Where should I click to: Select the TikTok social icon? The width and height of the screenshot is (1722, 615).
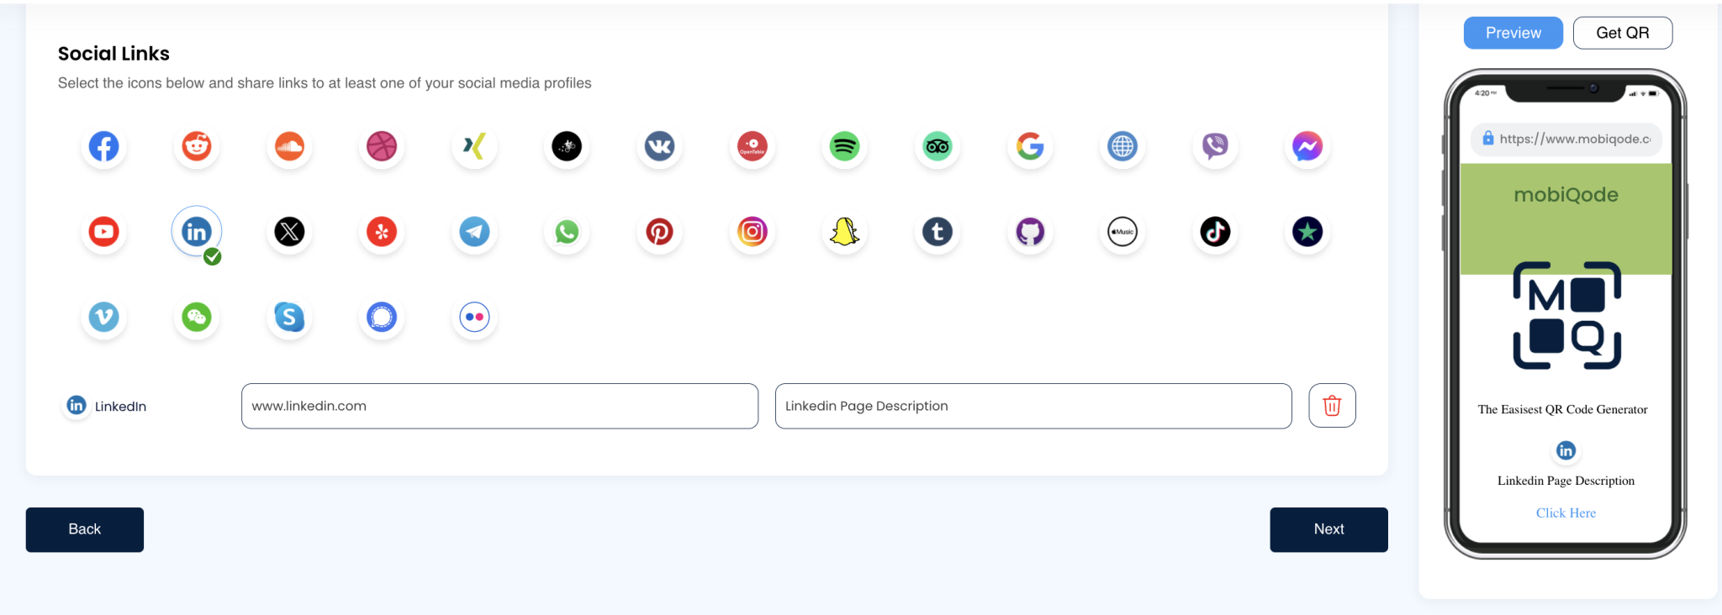tap(1215, 232)
